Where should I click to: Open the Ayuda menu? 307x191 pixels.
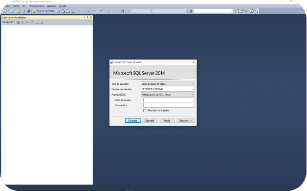62,6
